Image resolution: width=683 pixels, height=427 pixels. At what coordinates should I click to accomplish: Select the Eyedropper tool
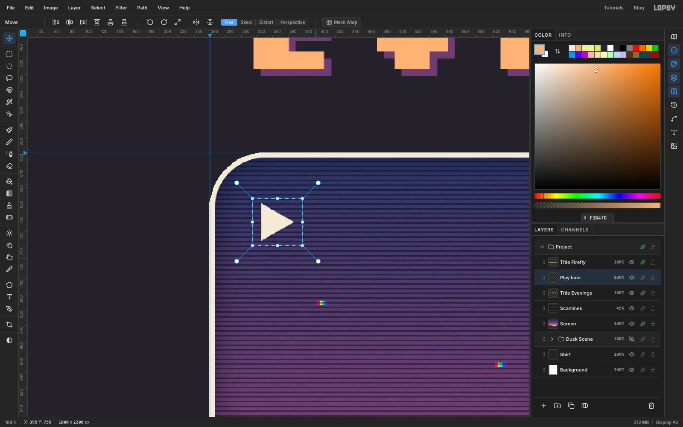(x=9, y=269)
